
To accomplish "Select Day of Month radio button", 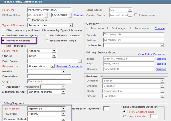I will pos(124,116).
